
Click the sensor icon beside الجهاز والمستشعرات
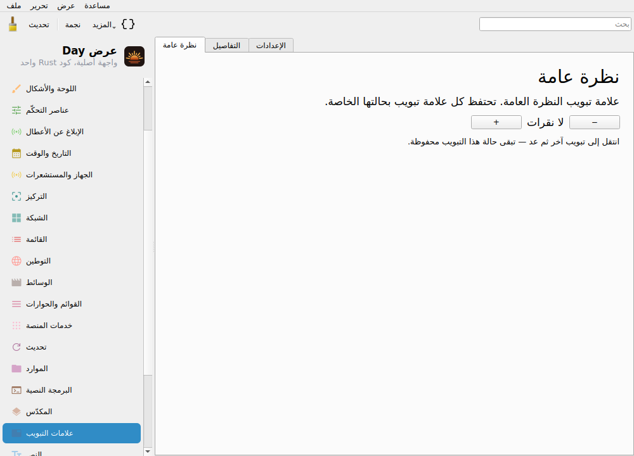point(16,175)
